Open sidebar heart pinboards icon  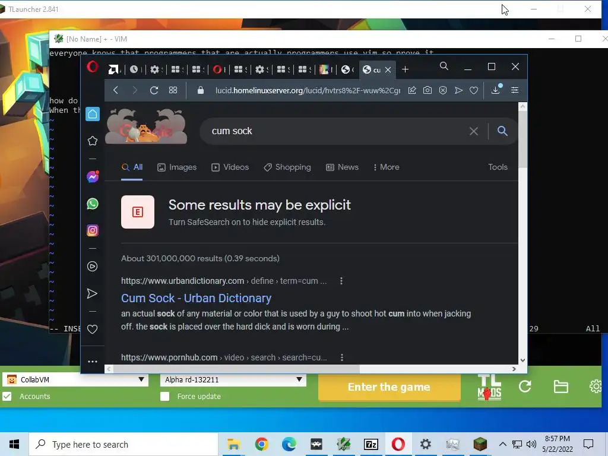pyautogui.click(x=92, y=329)
